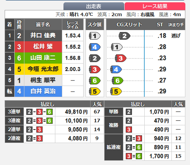Click the 拡連複 payout 940円

coord(161,138)
